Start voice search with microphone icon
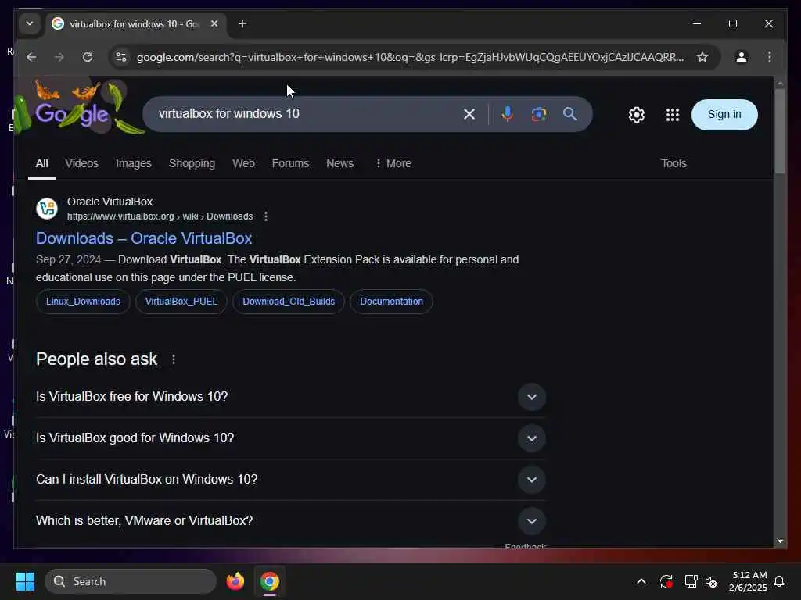 [507, 114]
